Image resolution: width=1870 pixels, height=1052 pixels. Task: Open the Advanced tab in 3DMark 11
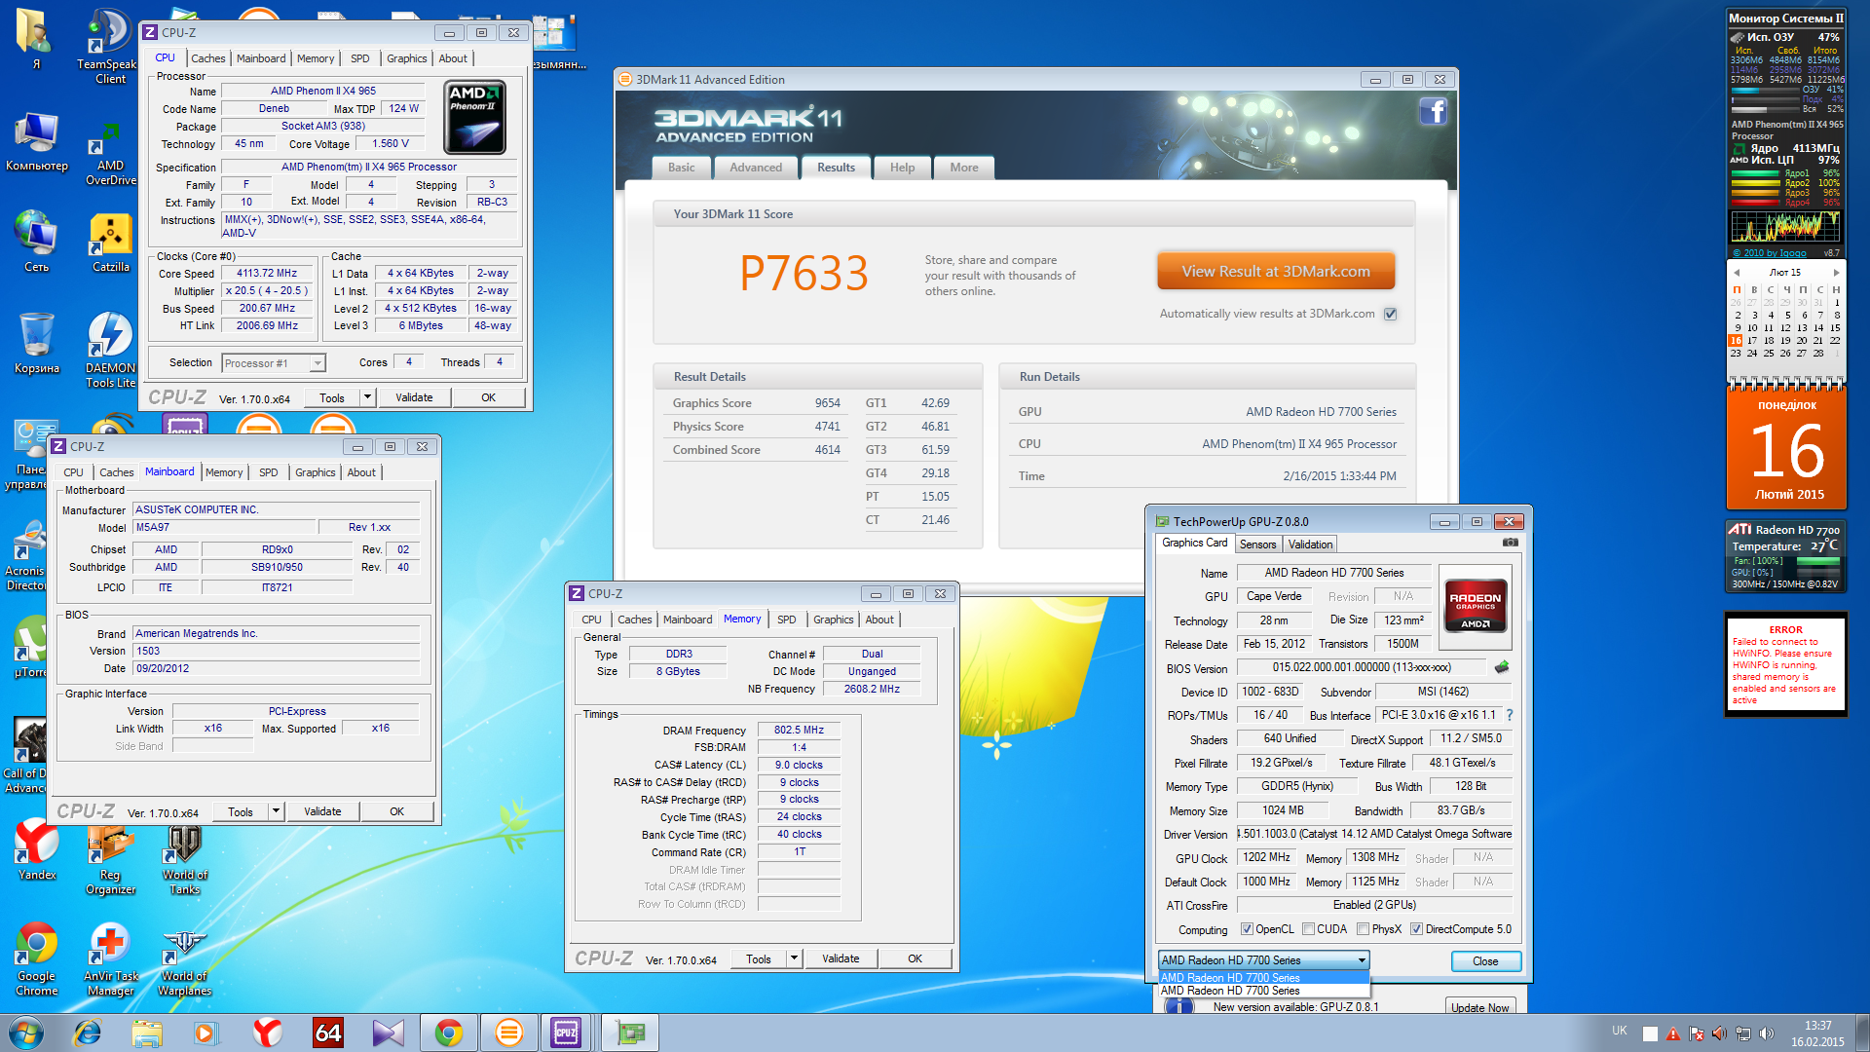pos(756,168)
